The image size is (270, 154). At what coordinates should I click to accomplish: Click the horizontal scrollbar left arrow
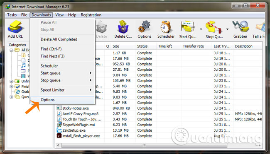[58, 145]
